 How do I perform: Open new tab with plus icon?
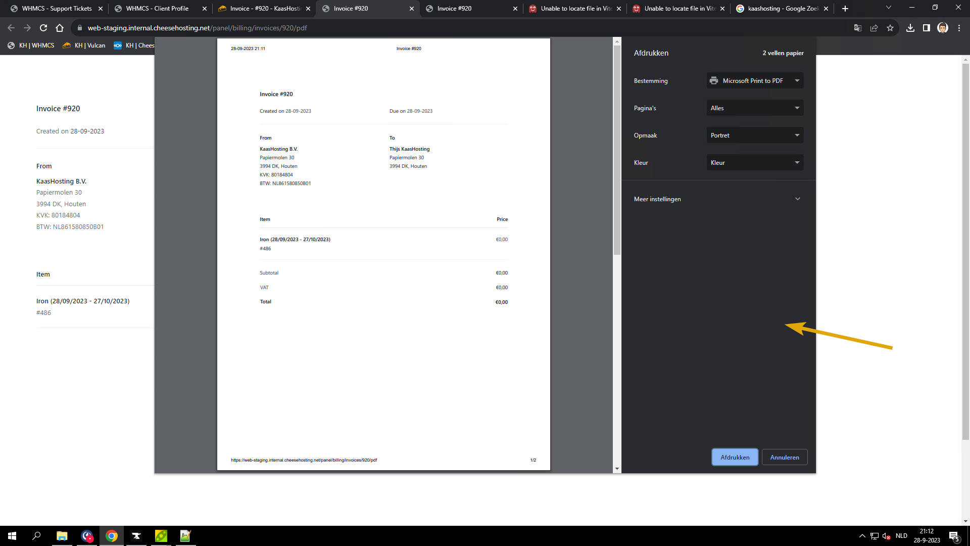845,9
